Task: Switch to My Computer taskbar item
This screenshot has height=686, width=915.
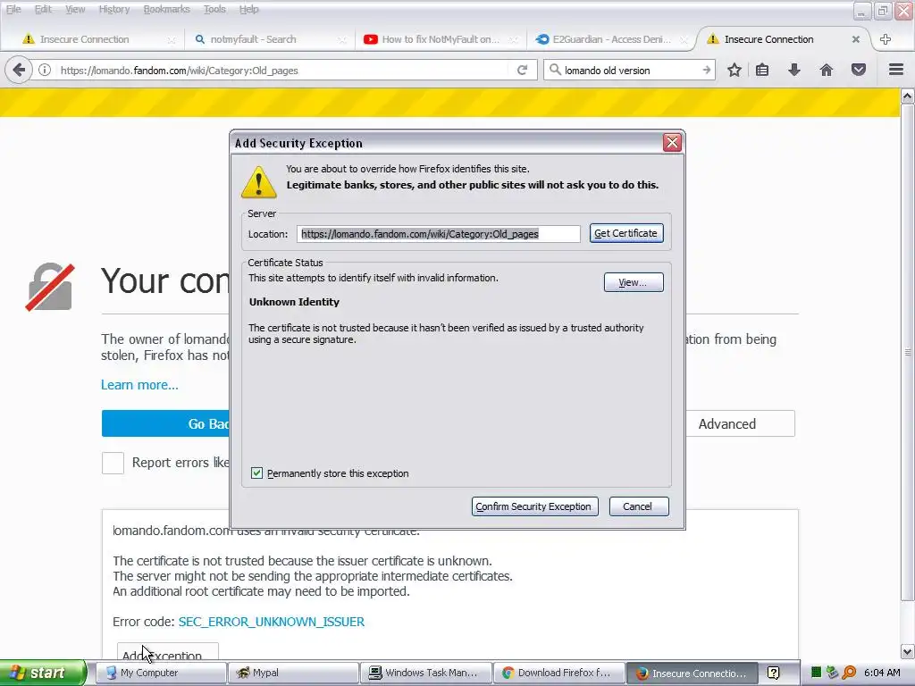Action: 160,673
